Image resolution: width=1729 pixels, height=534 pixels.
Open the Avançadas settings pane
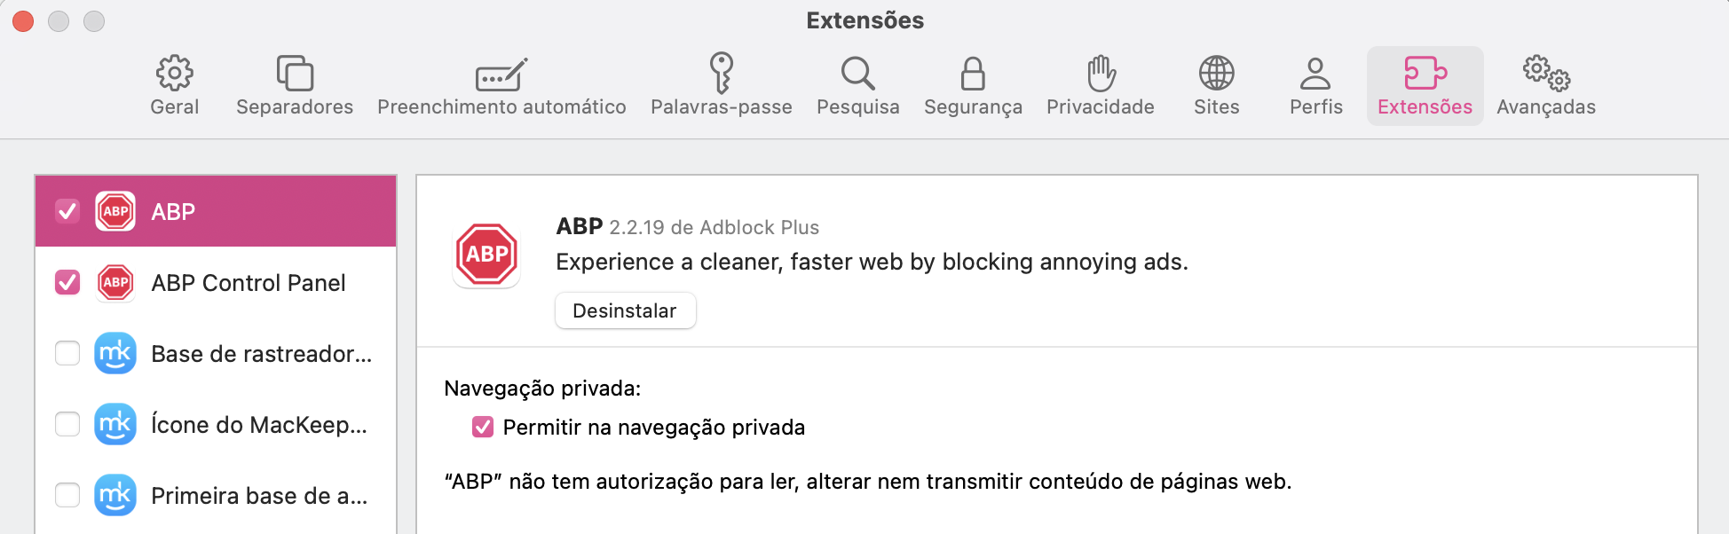[1545, 84]
